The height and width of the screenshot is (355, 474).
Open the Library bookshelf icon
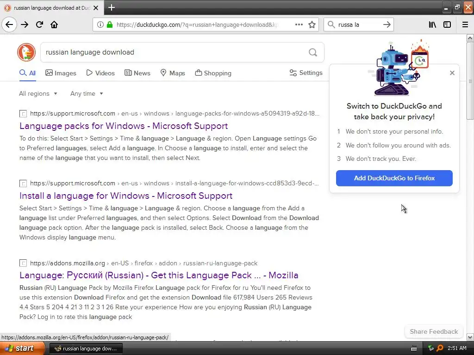pos(432,24)
